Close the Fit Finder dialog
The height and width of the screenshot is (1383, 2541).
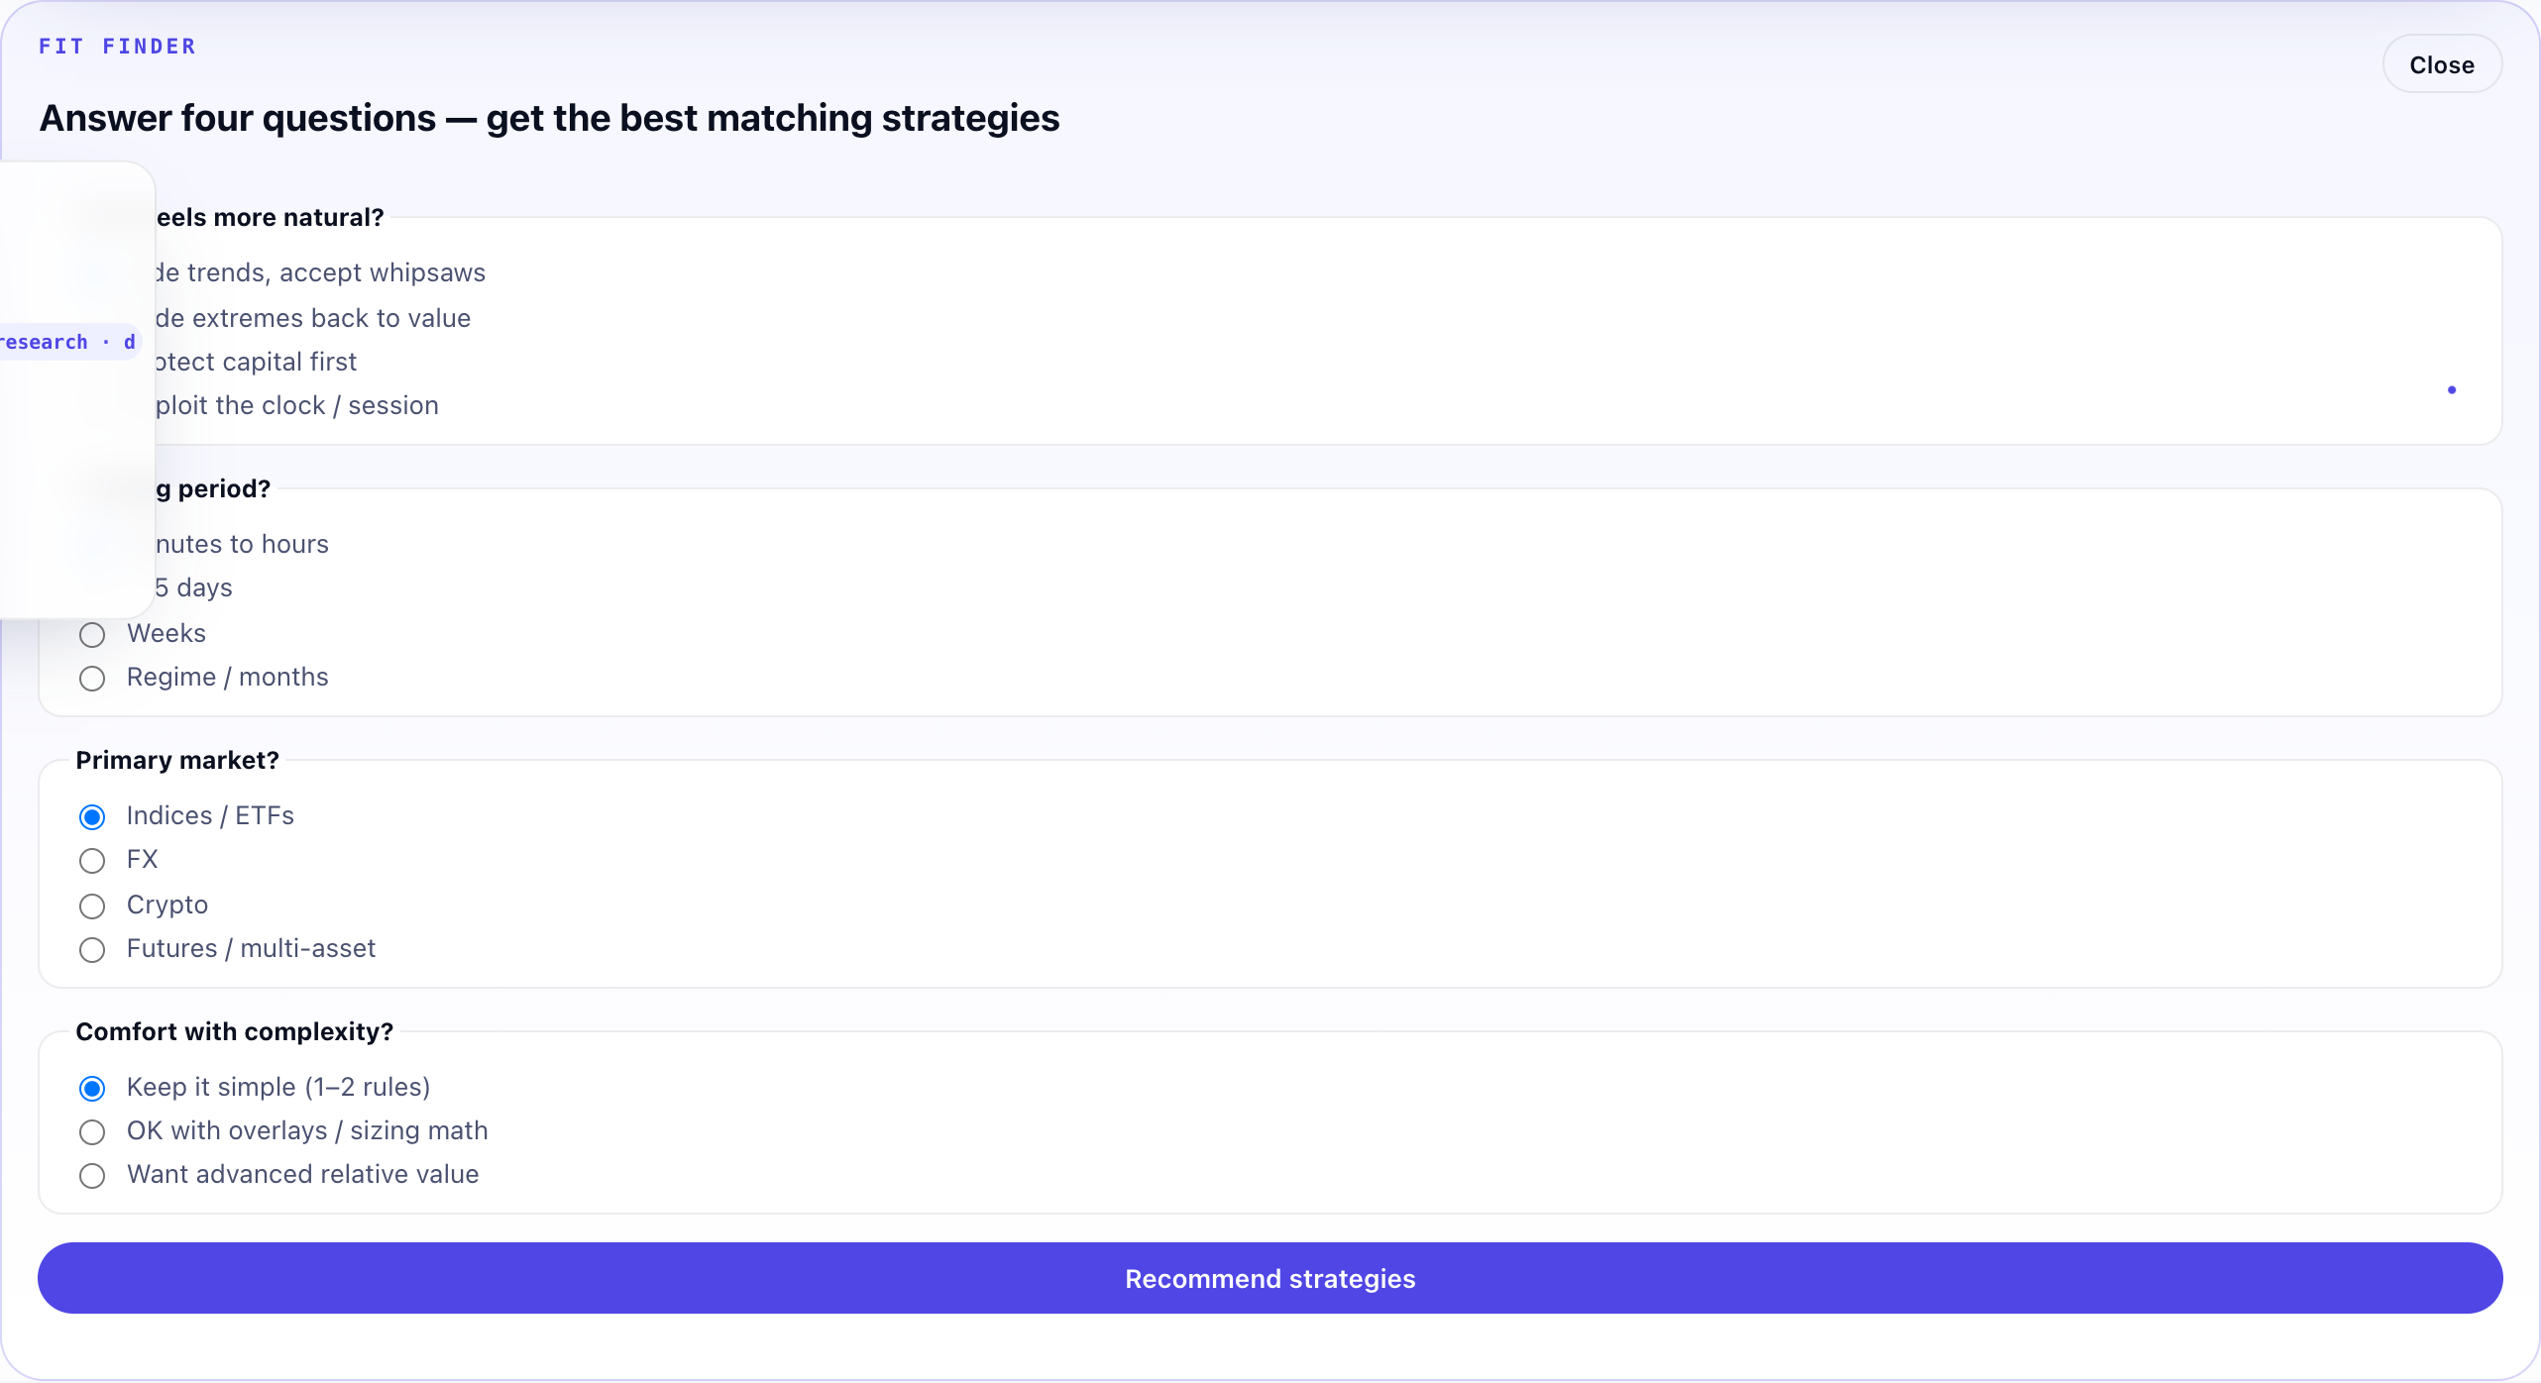(2441, 64)
